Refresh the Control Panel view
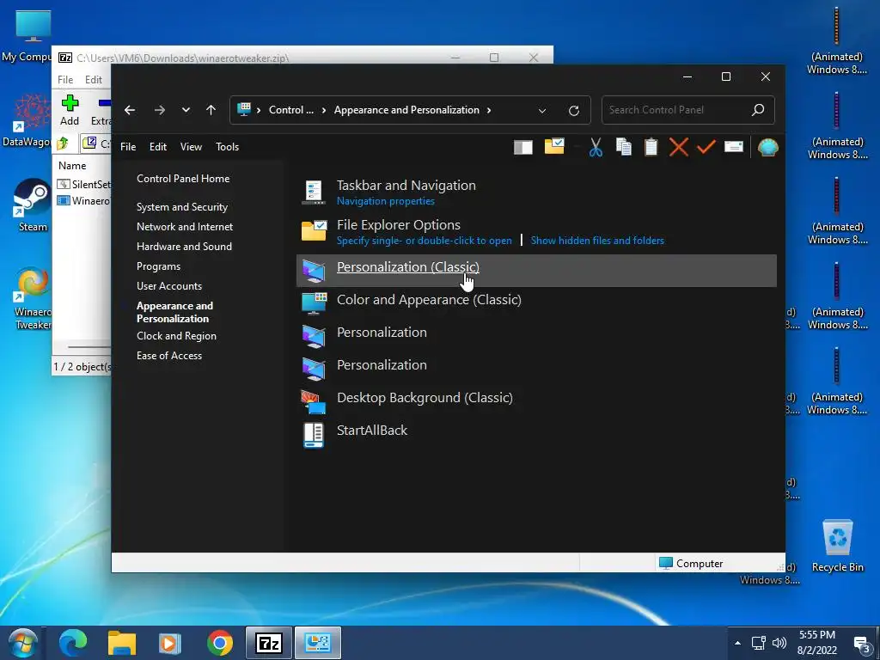 coord(573,111)
